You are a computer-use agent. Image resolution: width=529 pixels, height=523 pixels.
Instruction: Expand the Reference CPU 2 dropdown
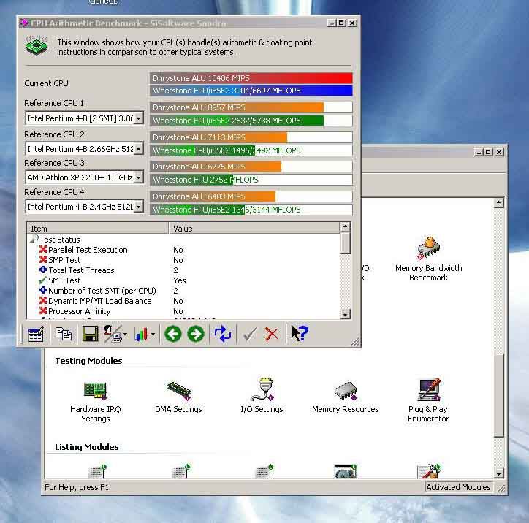pos(138,149)
